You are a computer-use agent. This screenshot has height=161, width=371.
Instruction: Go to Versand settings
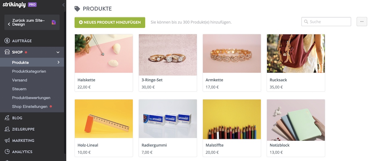[20, 80]
